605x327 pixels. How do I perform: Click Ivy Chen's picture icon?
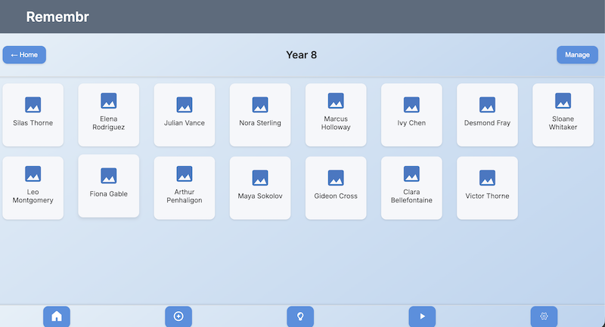tap(411, 104)
